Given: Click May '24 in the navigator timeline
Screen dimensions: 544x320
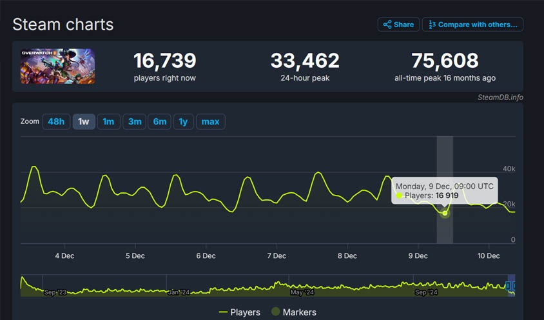Looking at the screenshot, I should click(302, 292).
